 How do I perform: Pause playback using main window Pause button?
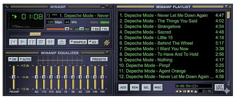pyautogui.click(x=32, y=42)
